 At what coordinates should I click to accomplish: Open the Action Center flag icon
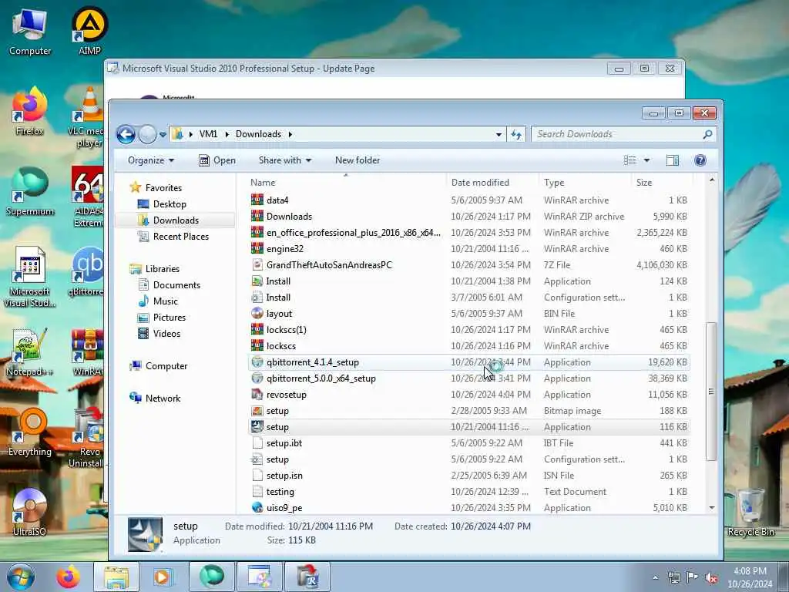(x=693, y=577)
